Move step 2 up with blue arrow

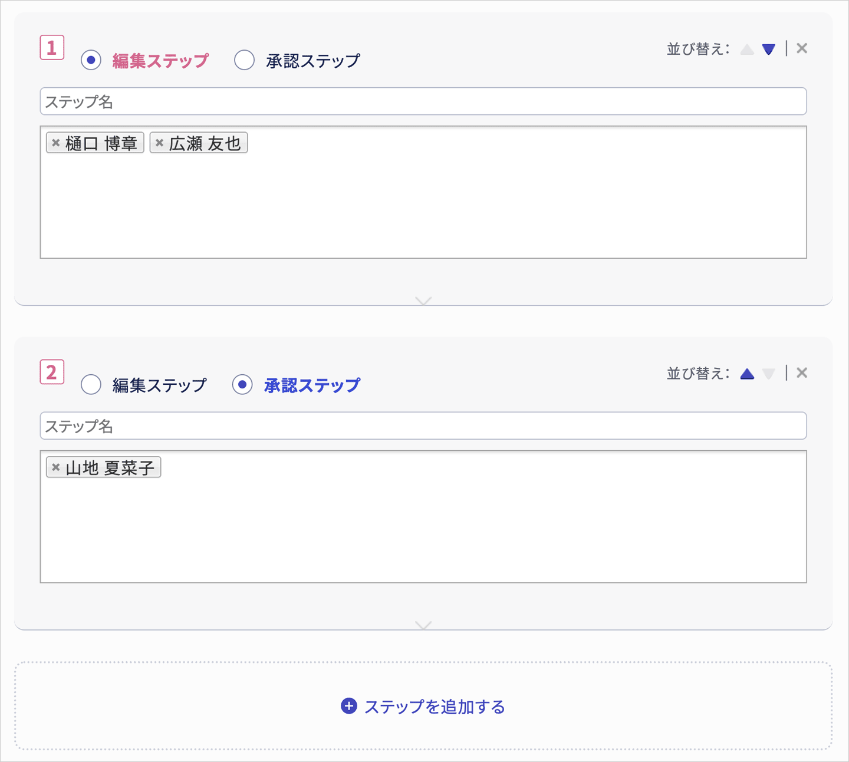click(747, 374)
